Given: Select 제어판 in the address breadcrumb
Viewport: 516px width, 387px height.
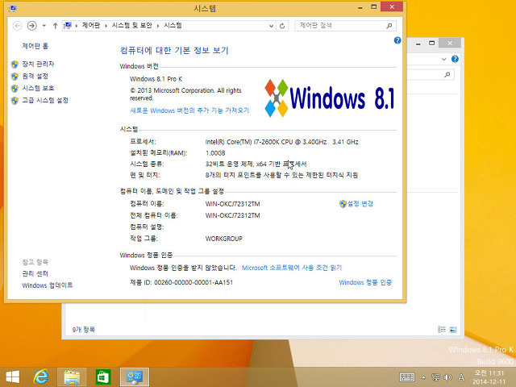Looking at the screenshot, I should [91, 25].
